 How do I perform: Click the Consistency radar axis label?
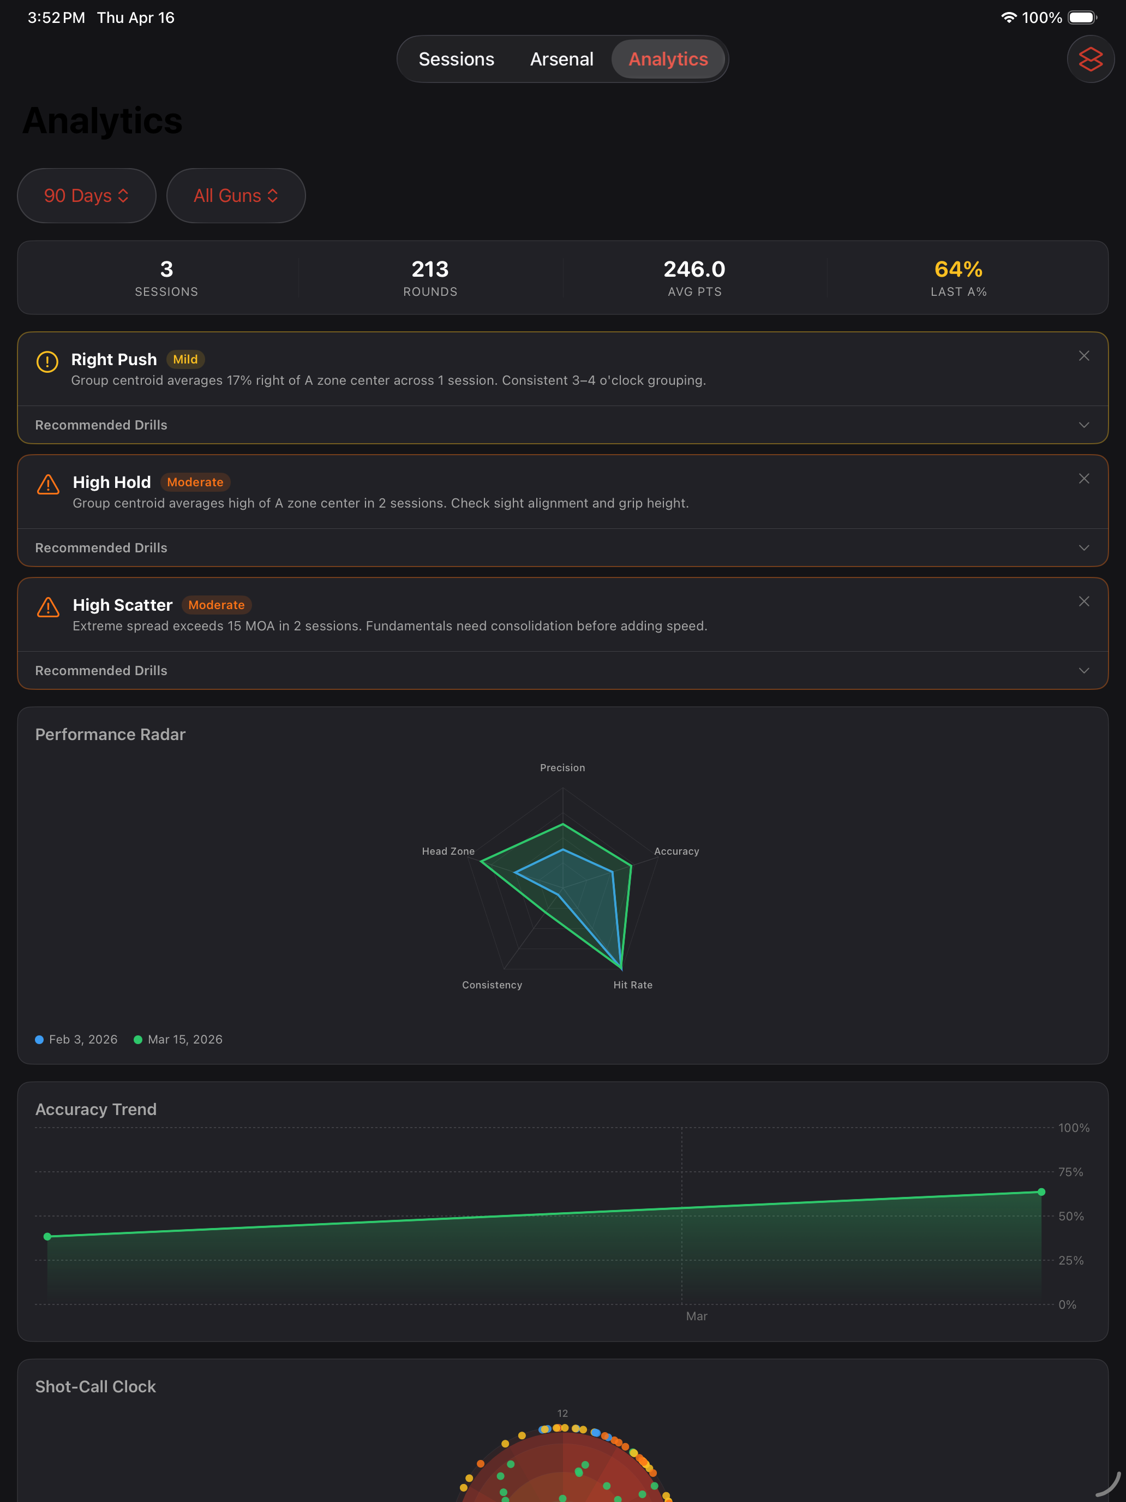pos(492,985)
